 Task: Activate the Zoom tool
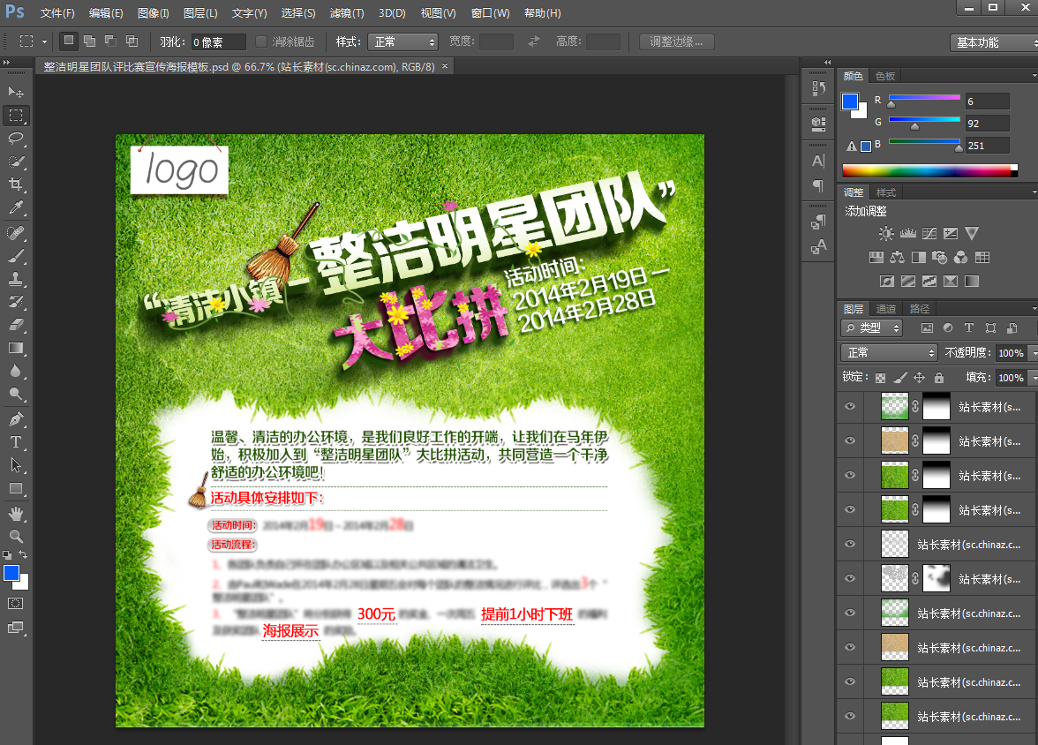[16, 536]
